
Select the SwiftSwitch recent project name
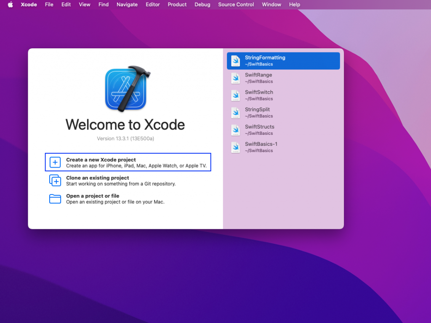259,92
